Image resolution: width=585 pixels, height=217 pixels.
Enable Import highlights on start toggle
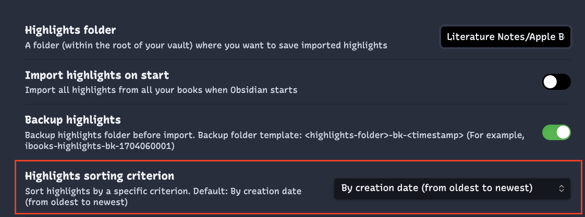(x=556, y=82)
